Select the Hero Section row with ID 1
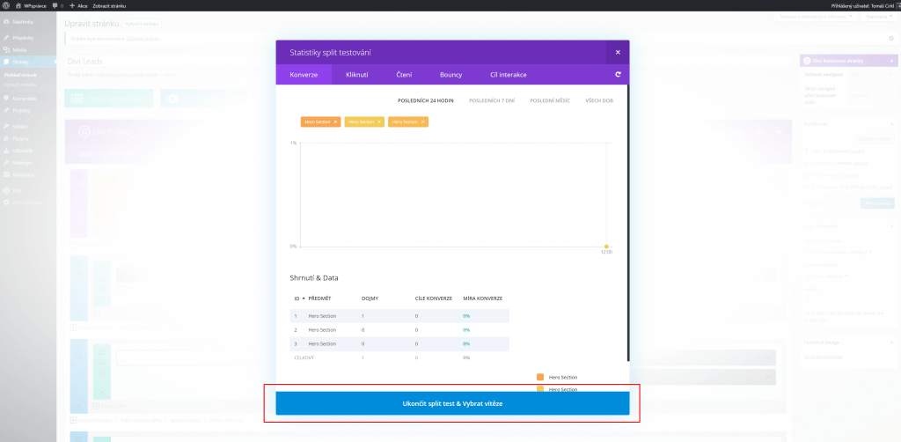 [x=399, y=316]
